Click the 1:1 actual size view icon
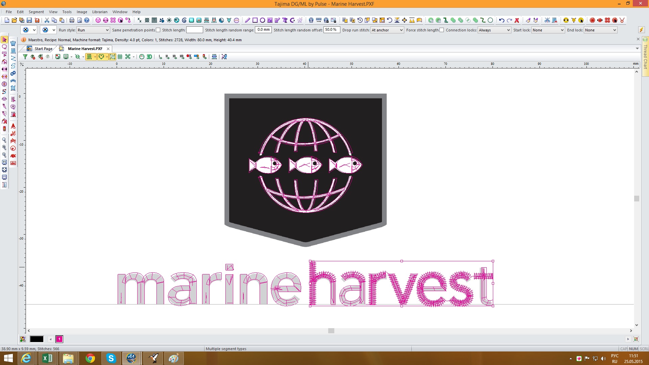This screenshot has height=365, width=649. [x=4, y=162]
